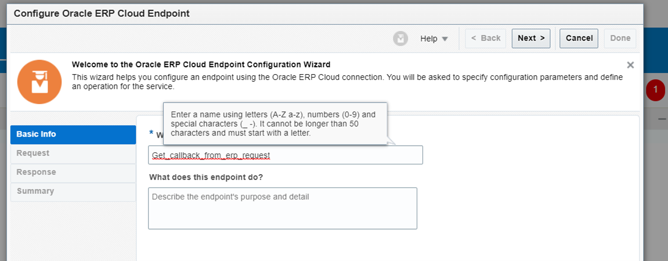Image resolution: width=668 pixels, height=261 pixels.
Task: Switch to the Request step
Action: click(73, 153)
